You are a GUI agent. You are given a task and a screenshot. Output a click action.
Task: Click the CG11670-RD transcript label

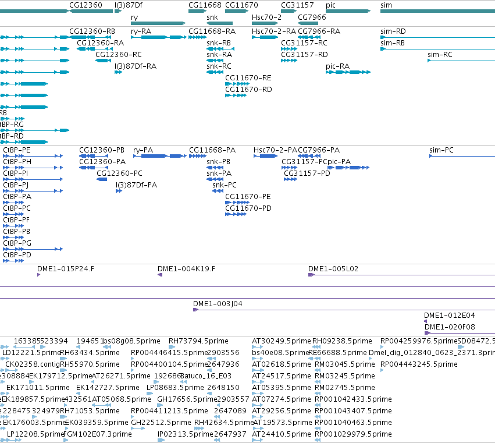[x=248, y=90]
